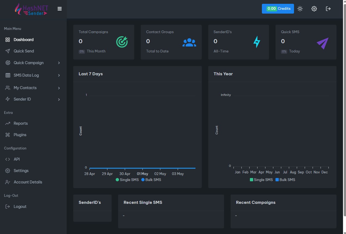Click the hamburger menu icon
This screenshot has width=346, height=234.
click(60, 9)
